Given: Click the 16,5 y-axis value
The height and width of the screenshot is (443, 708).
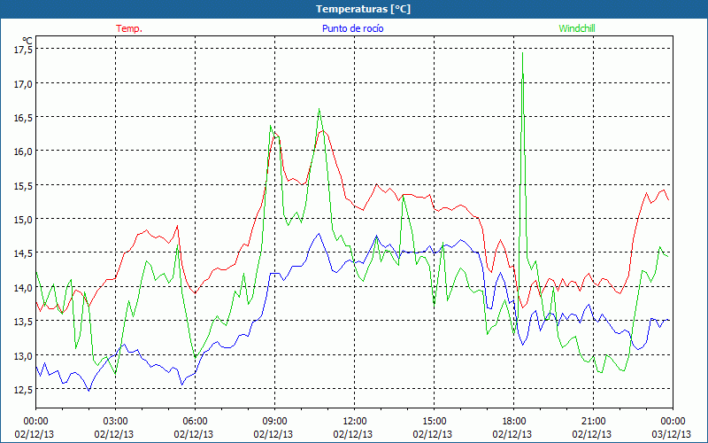Looking at the screenshot, I should 23,118.
